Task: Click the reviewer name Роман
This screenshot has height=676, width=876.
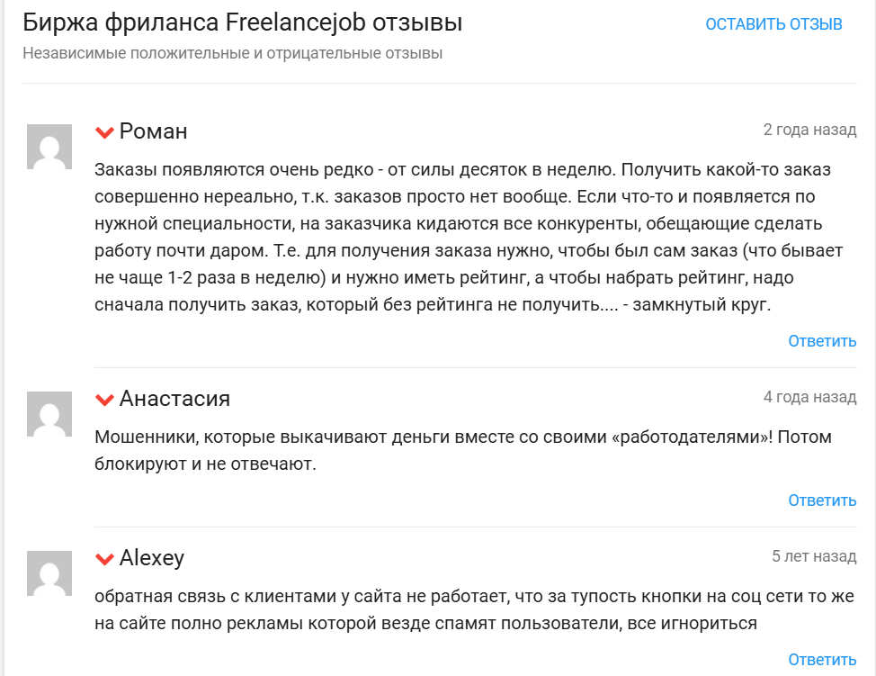Action: 153,131
